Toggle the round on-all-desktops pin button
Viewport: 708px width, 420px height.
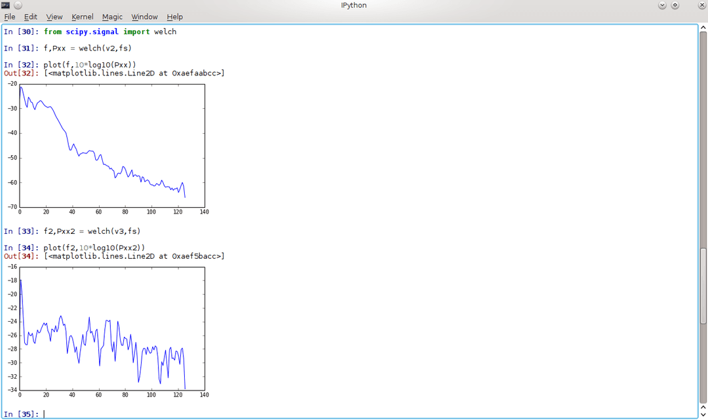click(18, 5)
